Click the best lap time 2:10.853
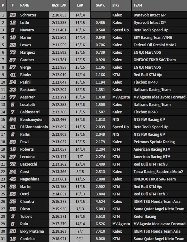Image resolution: width=187 pixels, height=242 pixels. tap(59, 15)
